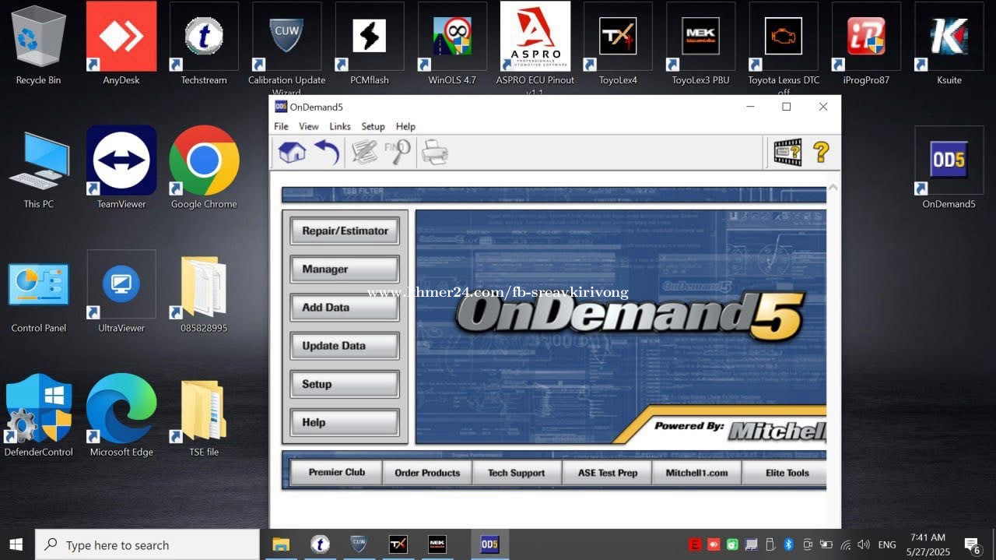The image size is (996, 560).
Task: Select the WinOLS 4.7 desktop shortcut
Action: (x=452, y=45)
